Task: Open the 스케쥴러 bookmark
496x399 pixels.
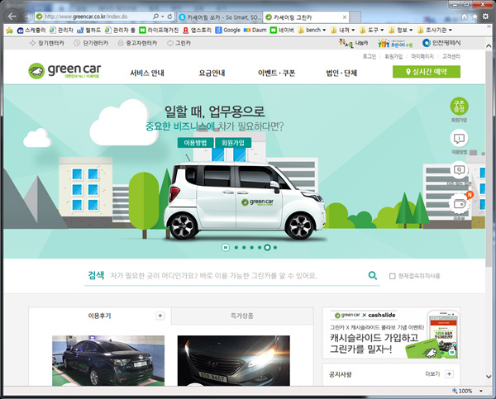Action: 31,30
